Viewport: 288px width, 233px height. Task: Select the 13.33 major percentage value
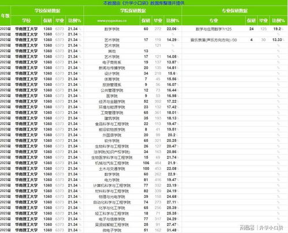pos(277,40)
